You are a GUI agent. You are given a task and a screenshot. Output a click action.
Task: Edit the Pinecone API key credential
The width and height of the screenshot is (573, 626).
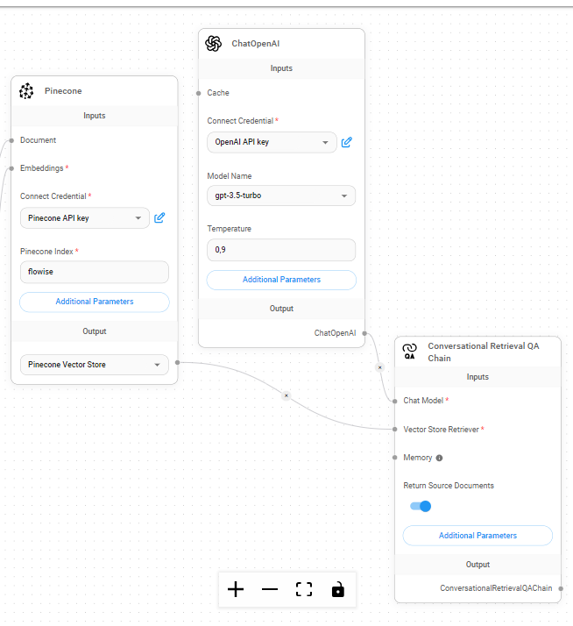point(159,218)
